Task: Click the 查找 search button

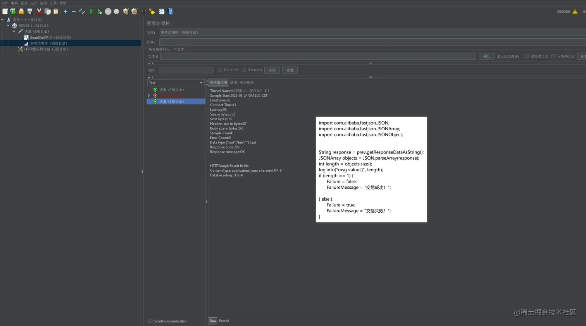Action: [272, 70]
